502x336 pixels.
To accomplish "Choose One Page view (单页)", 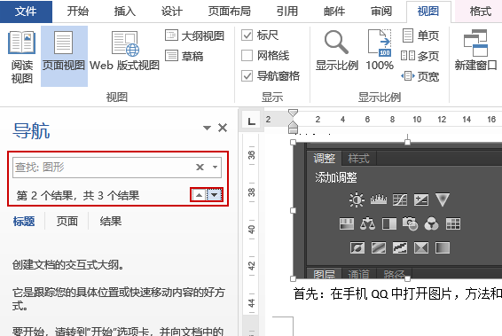I will pos(420,35).
